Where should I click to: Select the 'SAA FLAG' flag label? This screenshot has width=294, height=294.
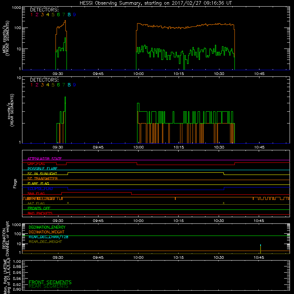[x=36, y=194]
